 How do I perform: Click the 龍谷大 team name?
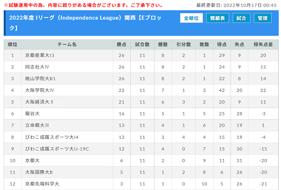(x=32, y=114)
